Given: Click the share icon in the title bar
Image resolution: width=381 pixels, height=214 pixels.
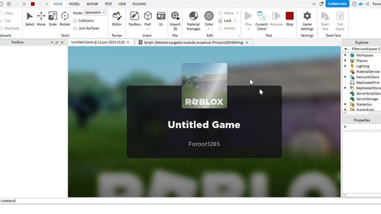Looking at the screenshot, I should point(367,4).
